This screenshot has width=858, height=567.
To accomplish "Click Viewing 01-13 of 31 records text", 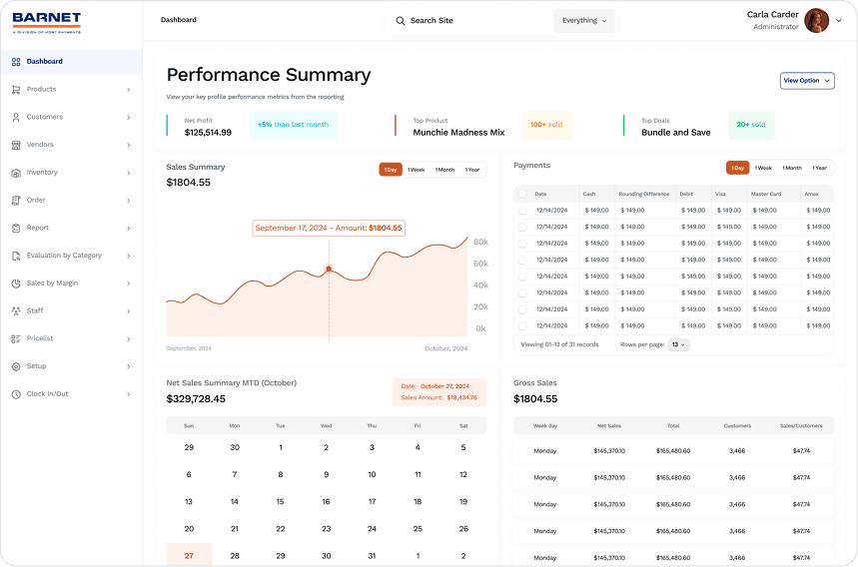I will click(559, 344).
